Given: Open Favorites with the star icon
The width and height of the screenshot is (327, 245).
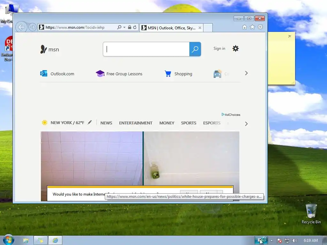Looking at the screenshot, I should [x=252, y=27].
